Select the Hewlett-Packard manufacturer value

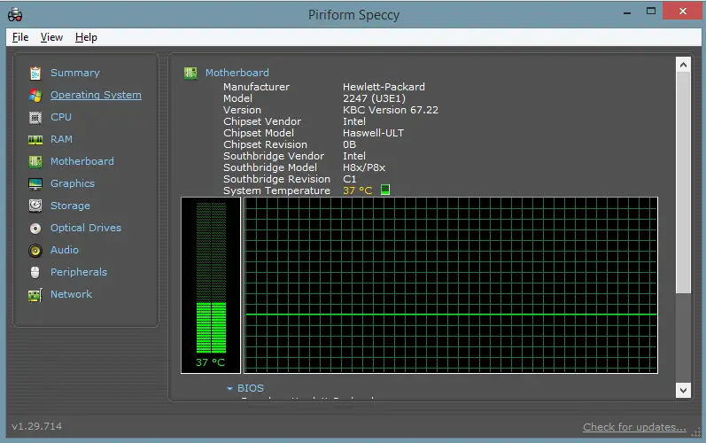pos(384,87)
